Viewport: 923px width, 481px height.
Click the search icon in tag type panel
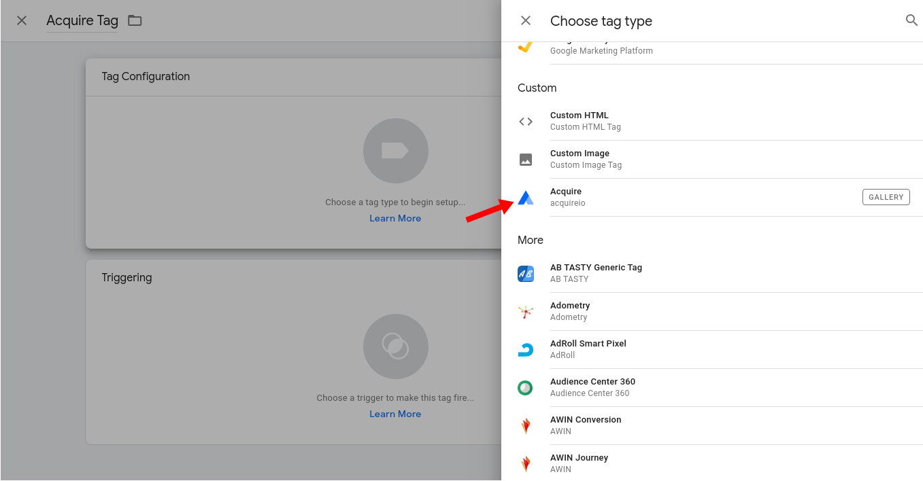coord(911,20)
